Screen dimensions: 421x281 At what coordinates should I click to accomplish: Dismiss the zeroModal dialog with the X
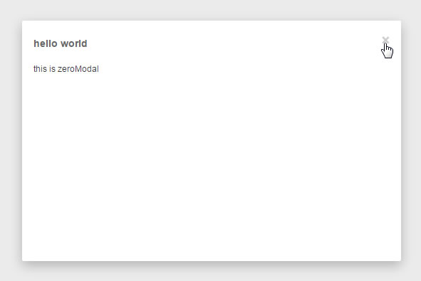pos(385,40)
